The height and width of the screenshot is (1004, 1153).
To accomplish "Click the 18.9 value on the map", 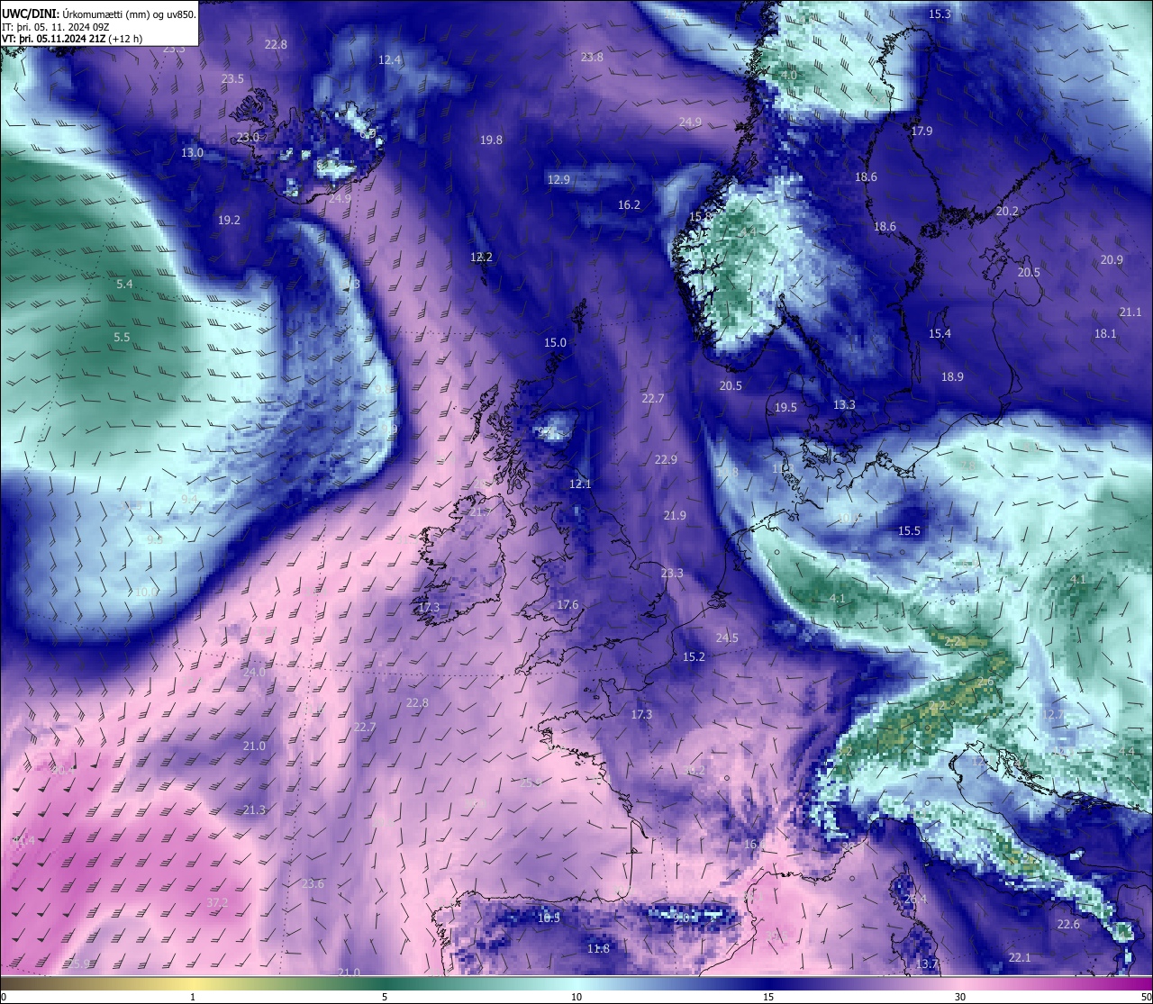I will 952,377.
